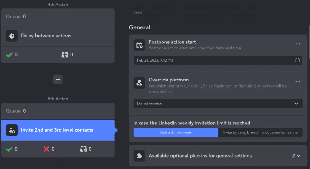Click the invite contacts person icon
This screenshot has height=169, width=310.
pyautogui.click(x=12, y=130)
